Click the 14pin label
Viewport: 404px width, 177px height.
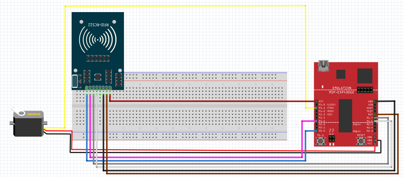click(357, 124)
